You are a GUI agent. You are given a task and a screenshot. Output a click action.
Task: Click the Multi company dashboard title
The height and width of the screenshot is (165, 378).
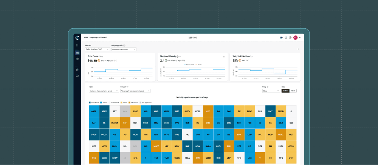tap(95, 38)
